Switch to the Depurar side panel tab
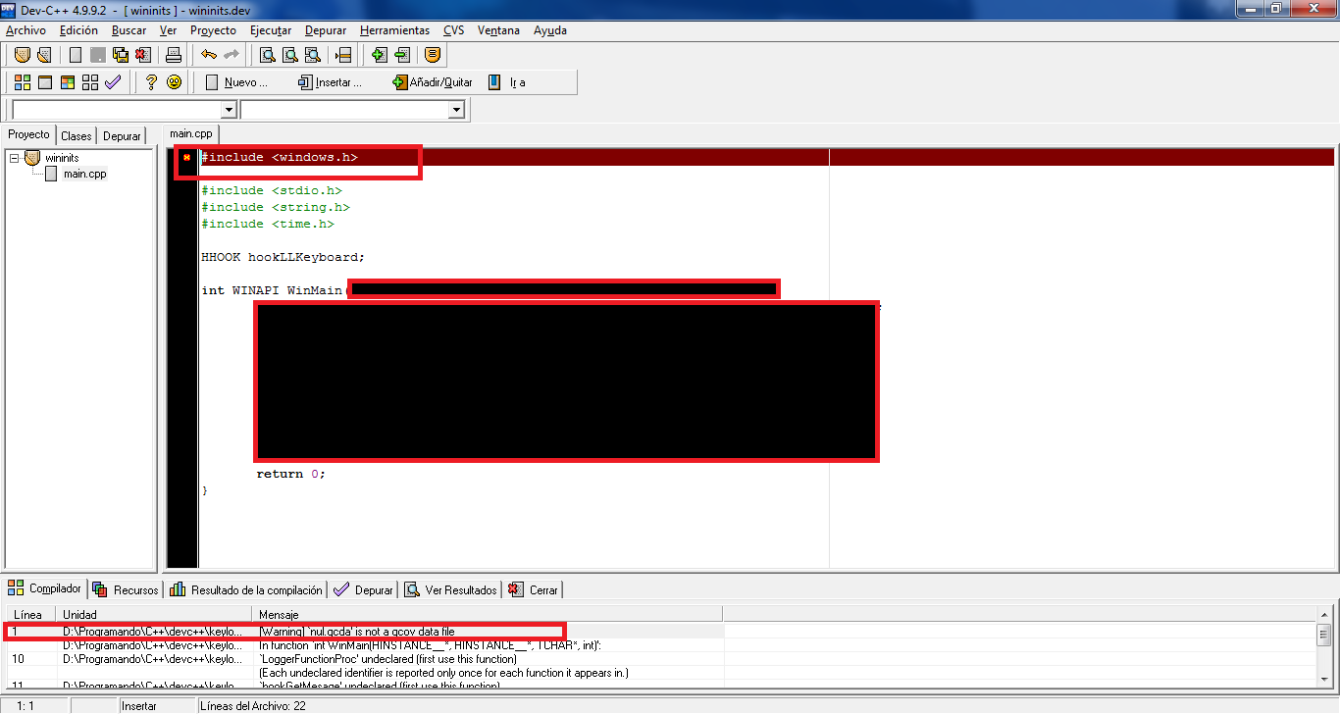This screenshot has width=1340, height=714. tap(122, 136)
